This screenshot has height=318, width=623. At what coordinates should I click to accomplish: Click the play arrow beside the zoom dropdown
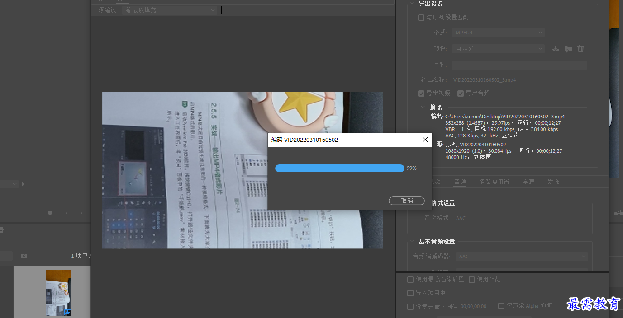(23, 184)
